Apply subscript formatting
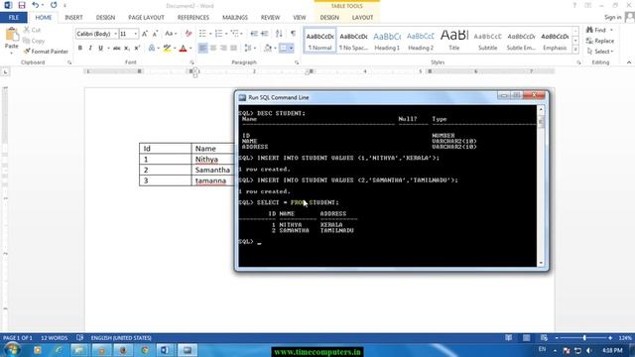Viewport: 635px width, 357px height. (x=127, y=49)
